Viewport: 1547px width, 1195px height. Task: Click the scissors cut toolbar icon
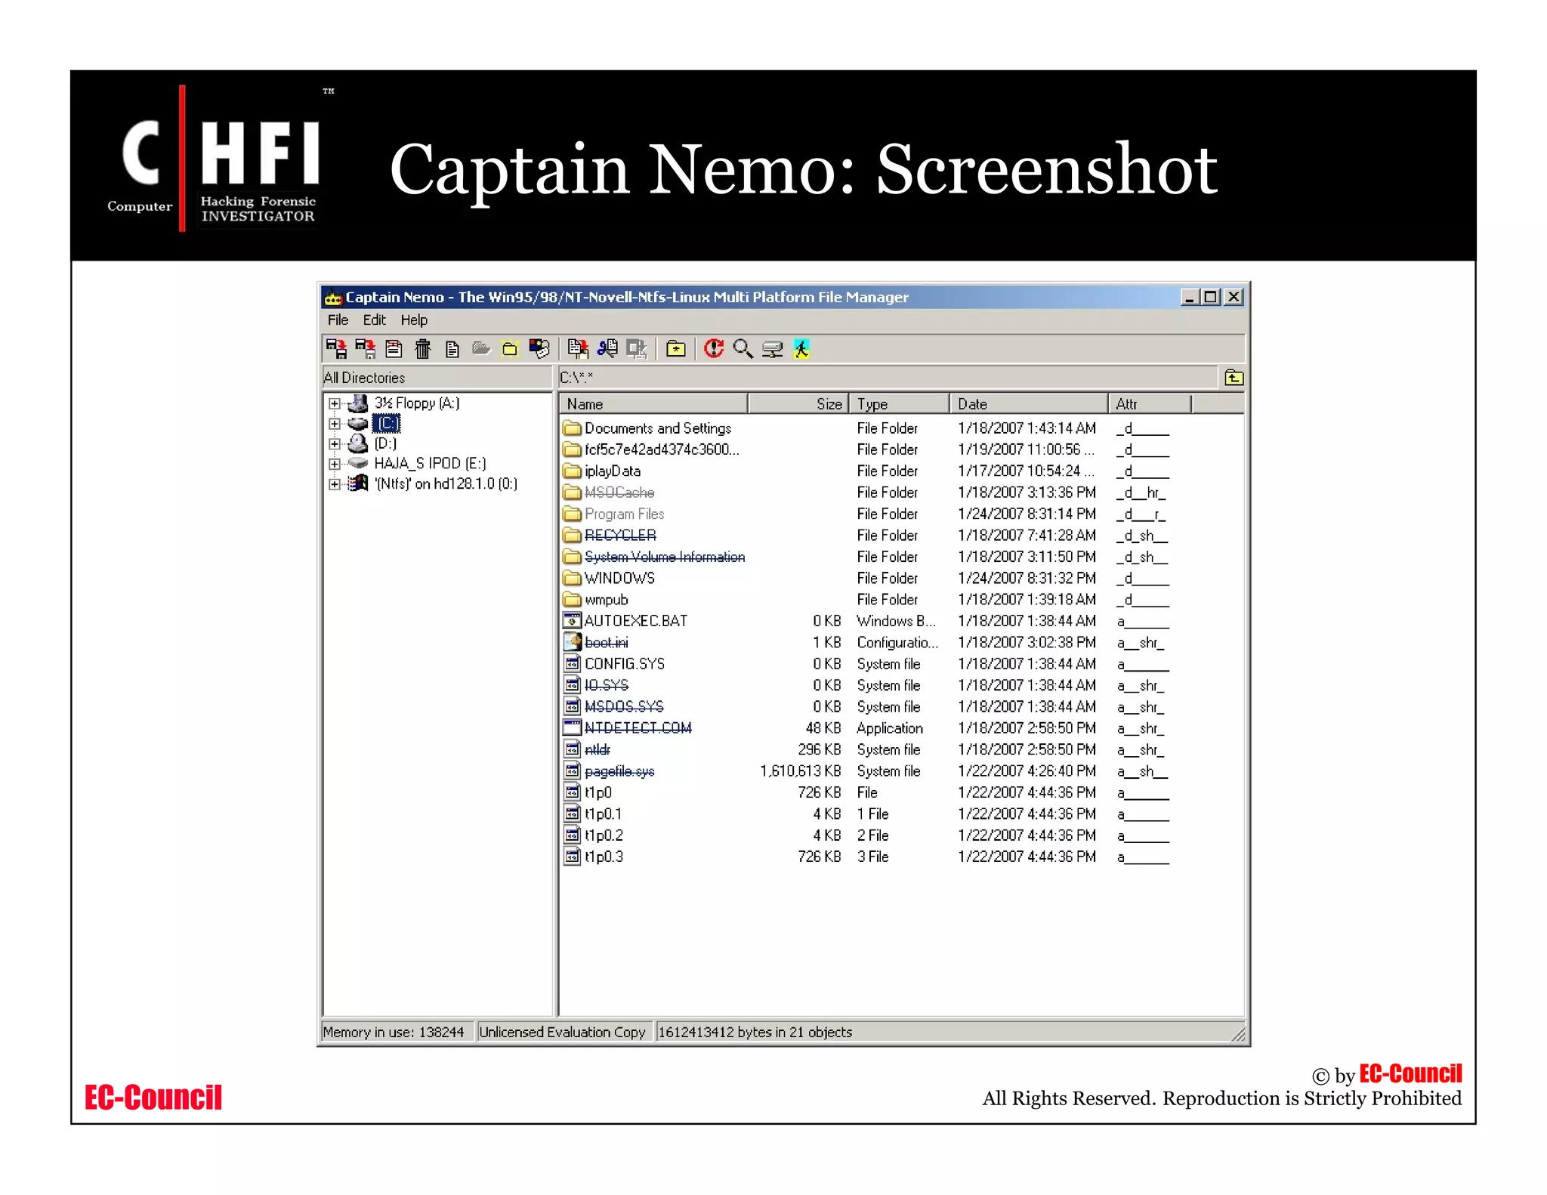pyautogui.click(x=607, y=349)
